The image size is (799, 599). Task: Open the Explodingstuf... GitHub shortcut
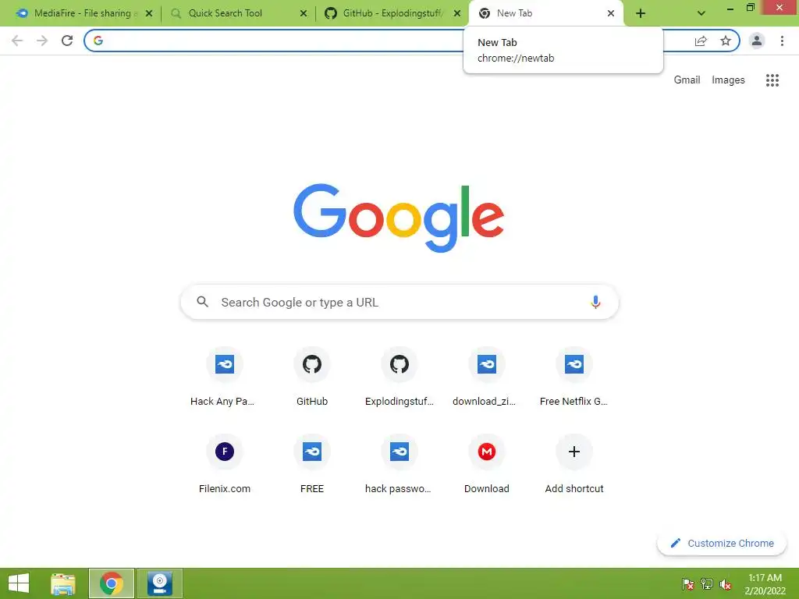399,377
